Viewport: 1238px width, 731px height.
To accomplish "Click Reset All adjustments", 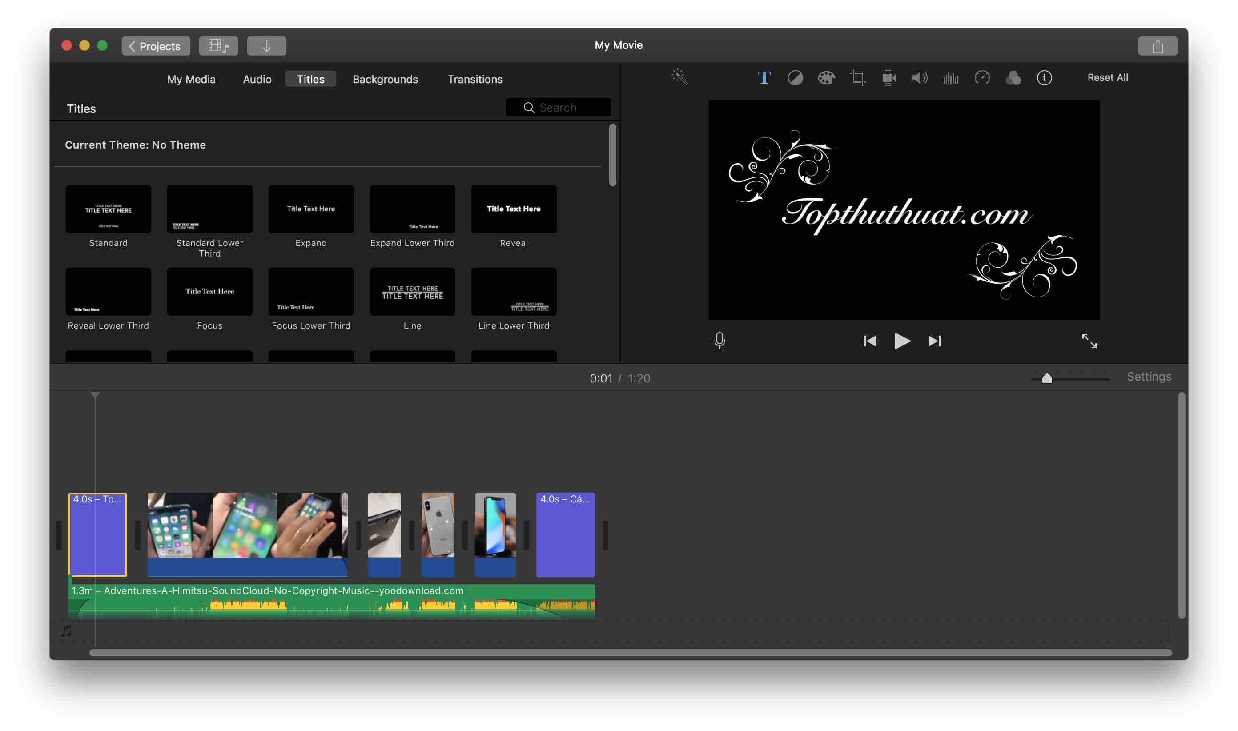I will click(1107, 78).
